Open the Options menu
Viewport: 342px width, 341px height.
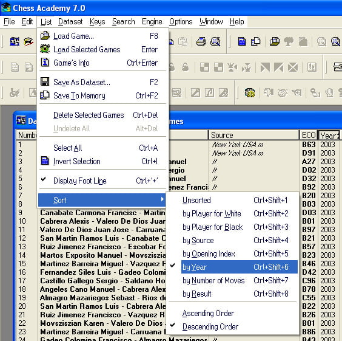point(181,22)
